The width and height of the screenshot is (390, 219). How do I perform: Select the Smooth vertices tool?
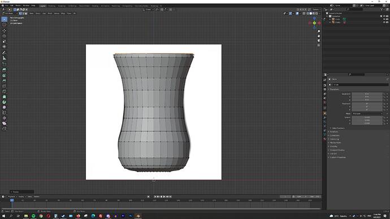pos(4,107)
